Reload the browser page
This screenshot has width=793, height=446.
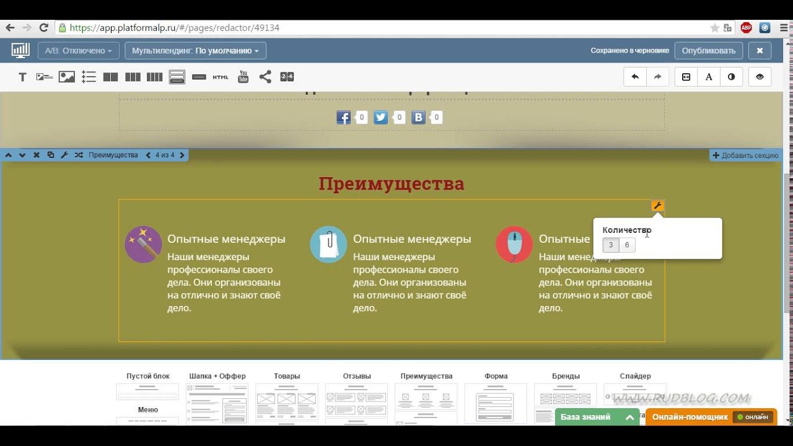tap(43, 28)
